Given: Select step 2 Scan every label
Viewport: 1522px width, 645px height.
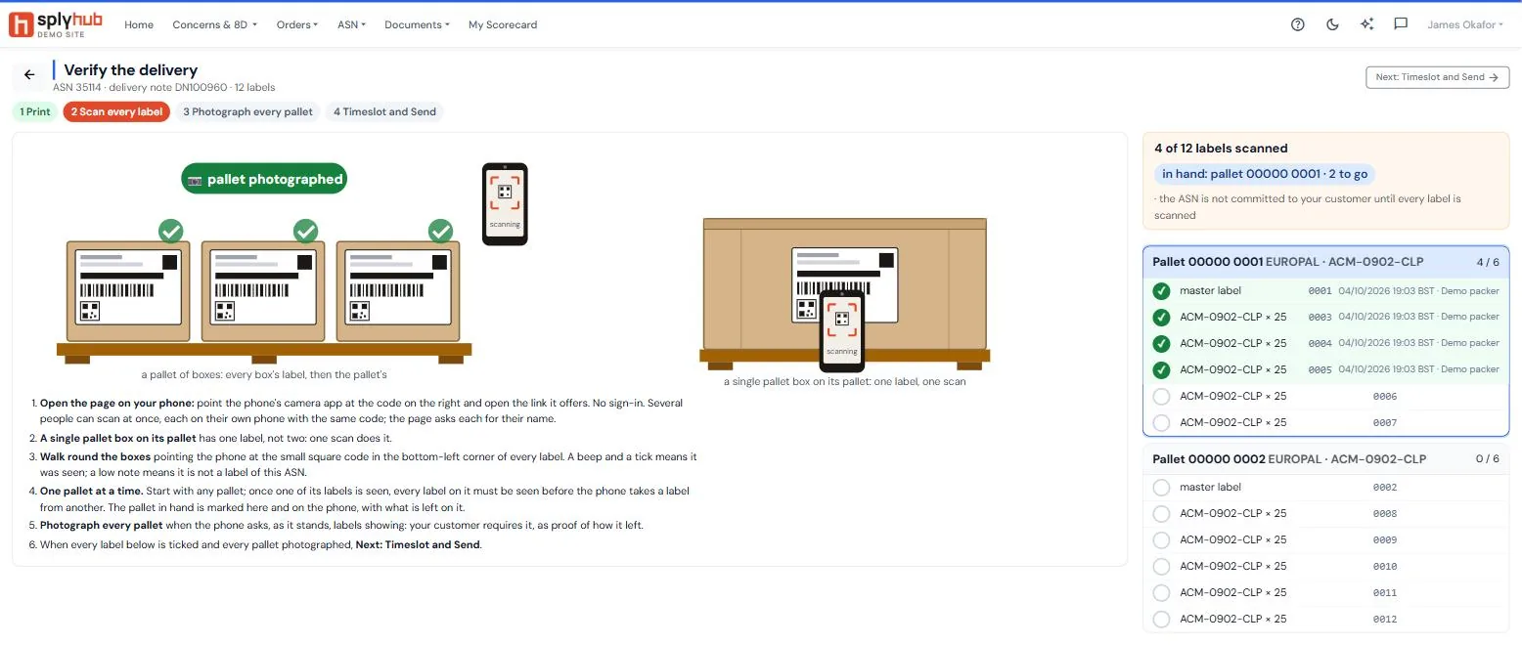Looking at the screenshot, I should [116, 111].
